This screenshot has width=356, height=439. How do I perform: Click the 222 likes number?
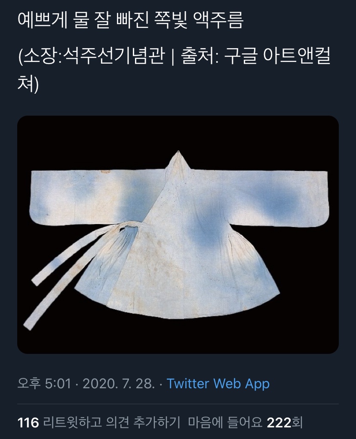[279, 423]
